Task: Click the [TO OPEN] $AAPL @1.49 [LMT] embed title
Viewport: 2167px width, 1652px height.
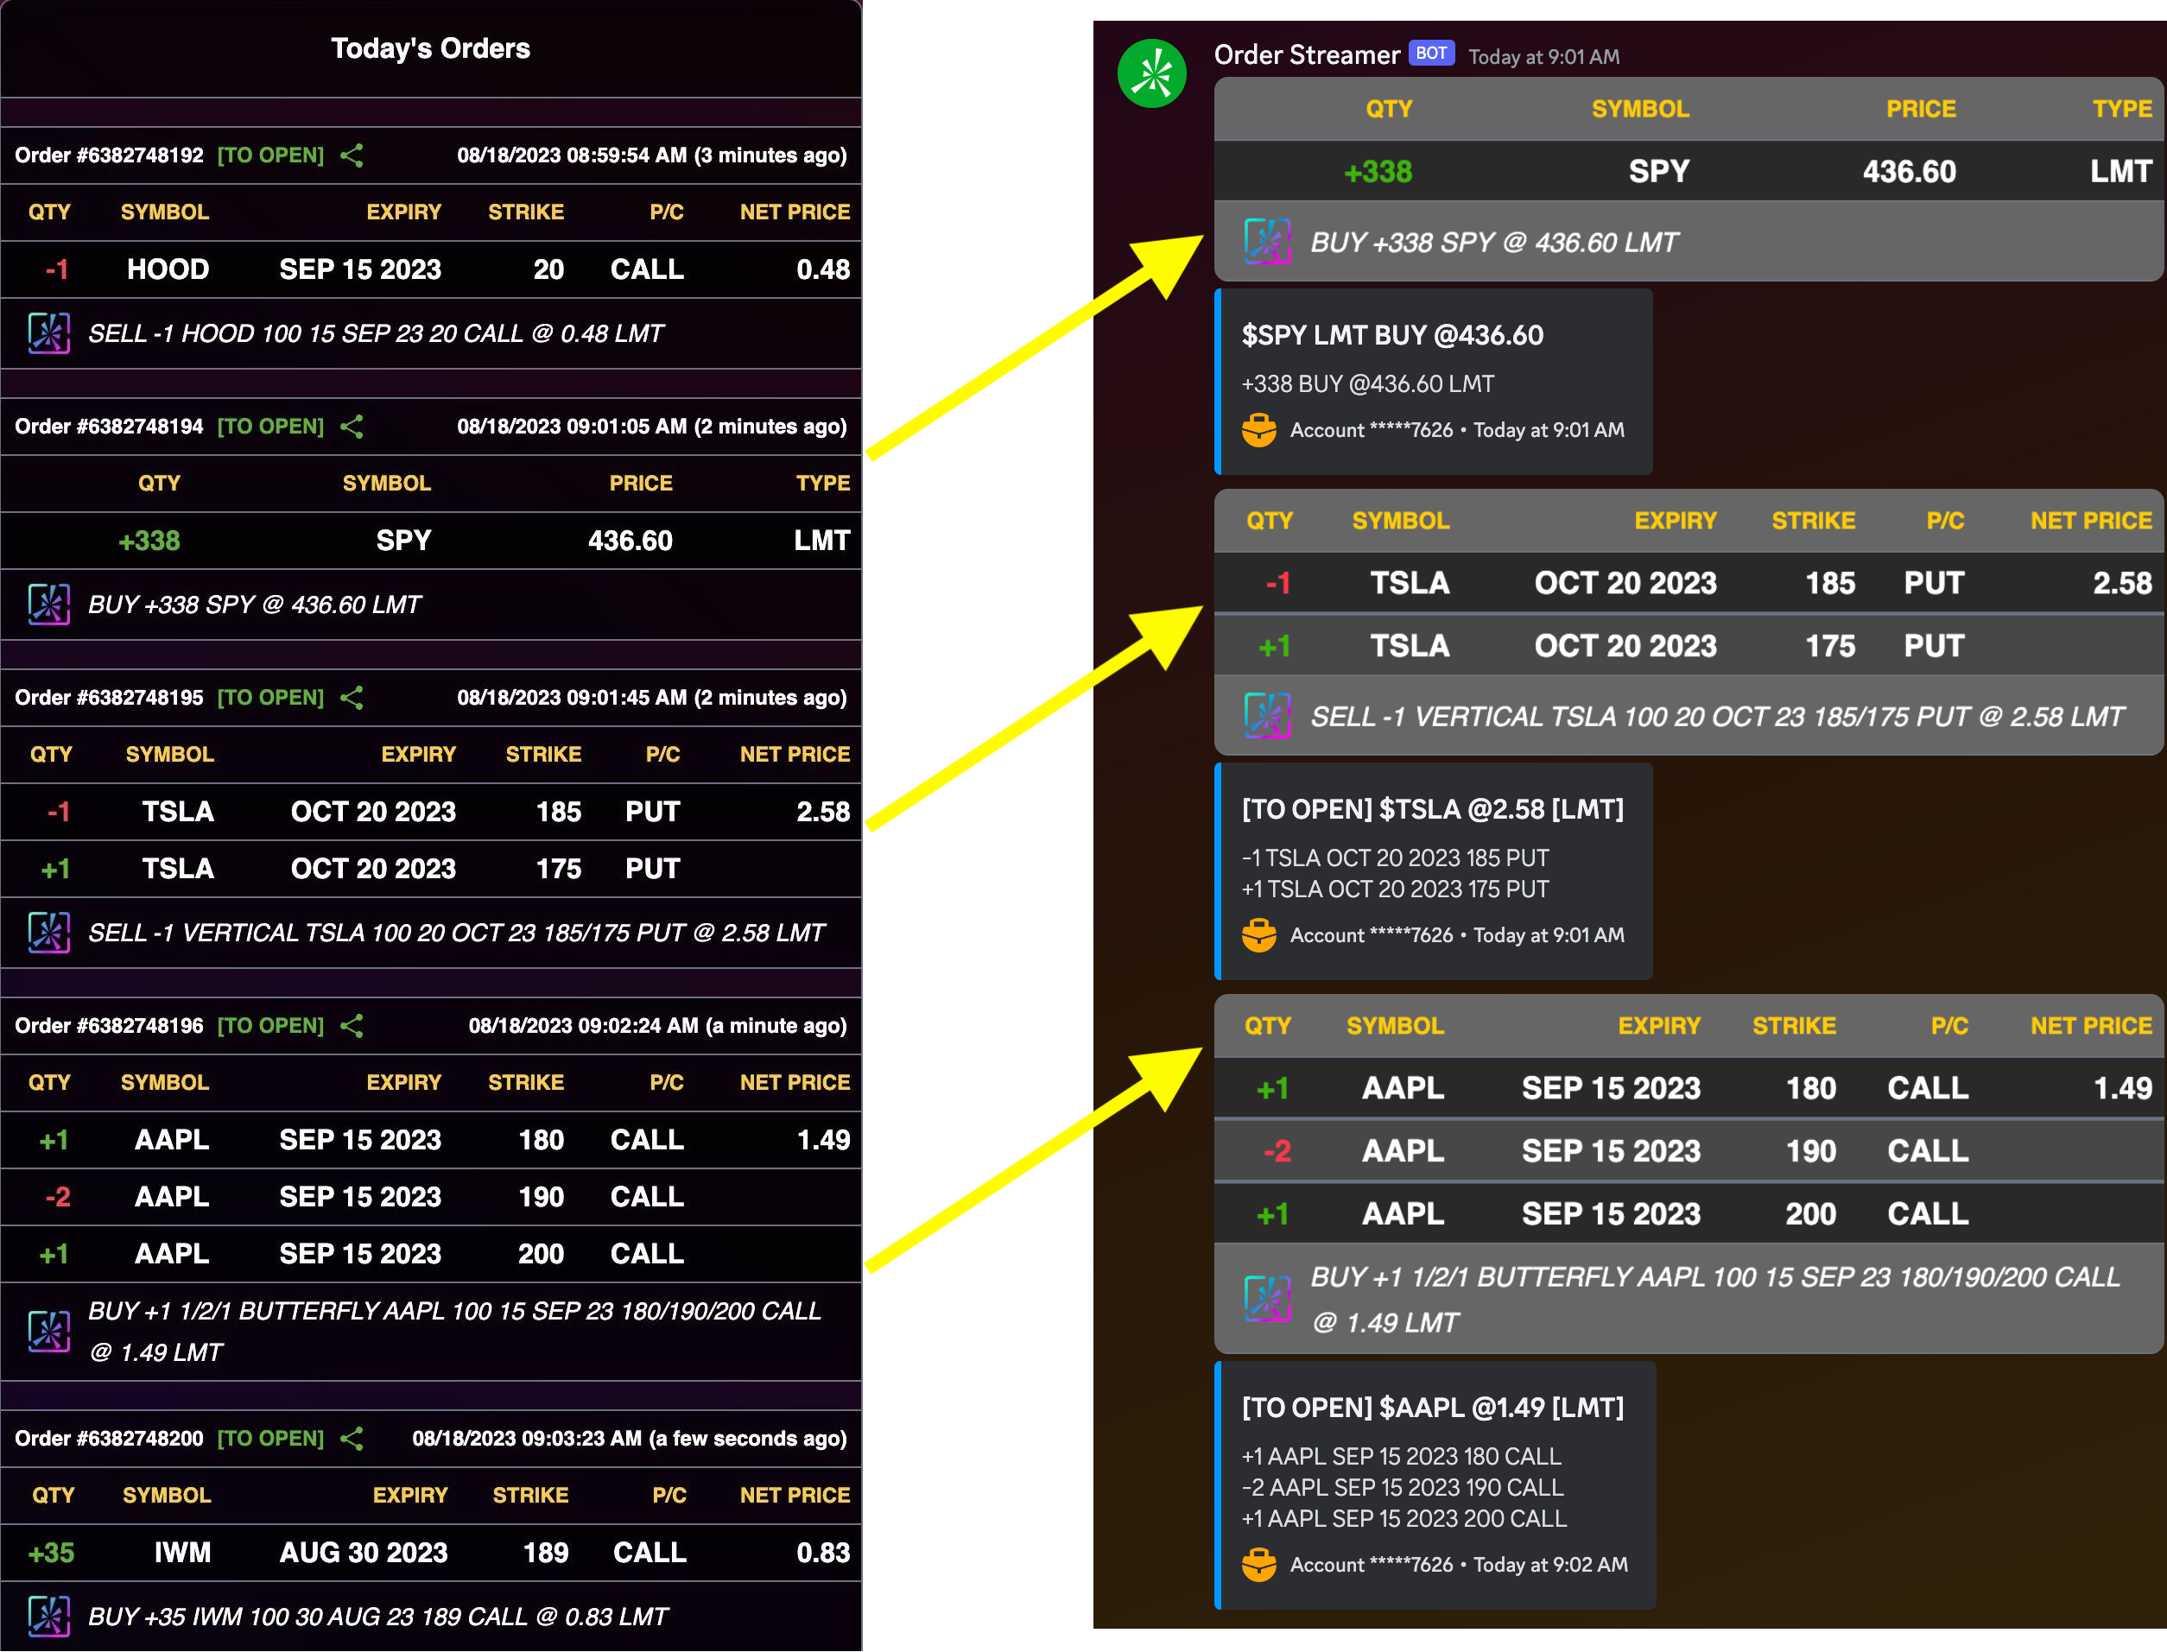Action: tap(1433, 1407)
